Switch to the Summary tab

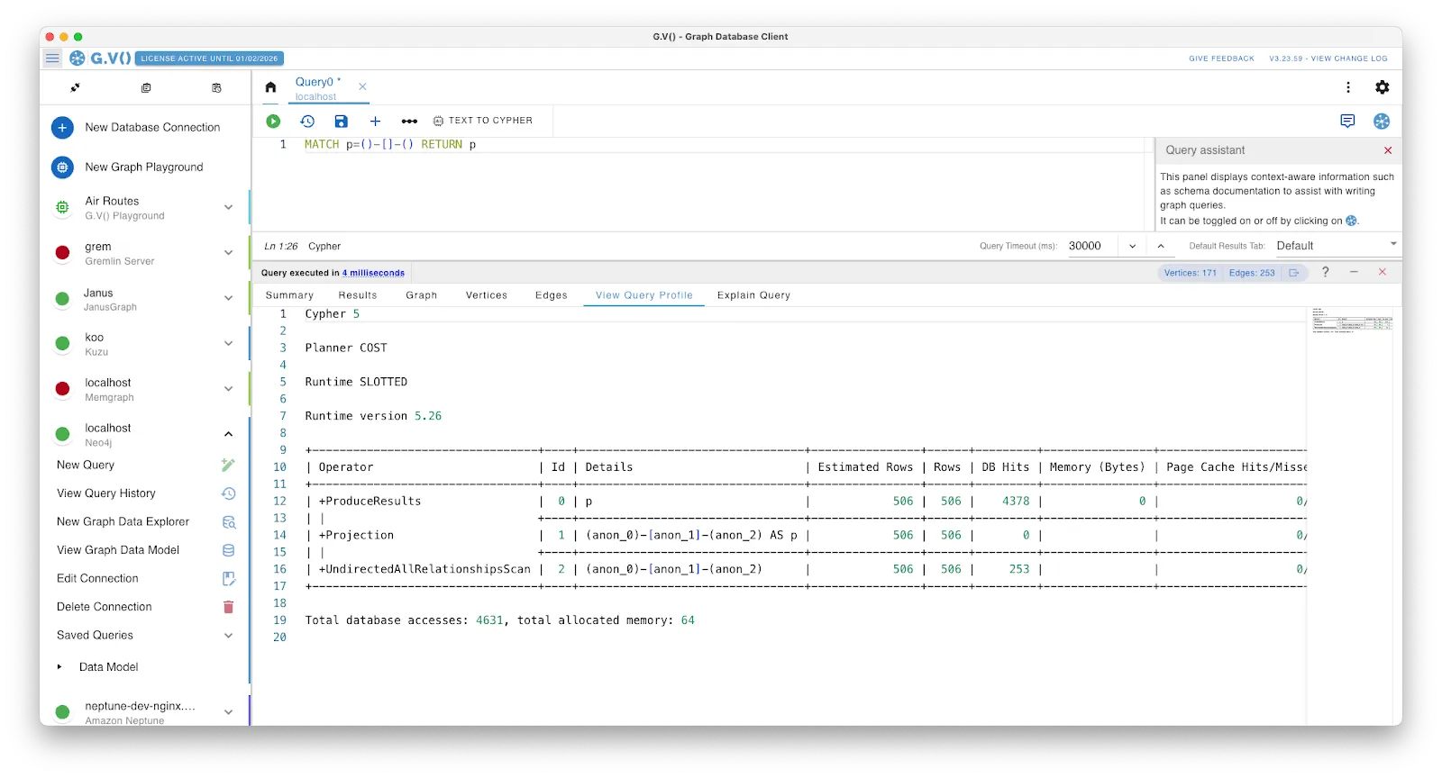(x=289, y=295)
